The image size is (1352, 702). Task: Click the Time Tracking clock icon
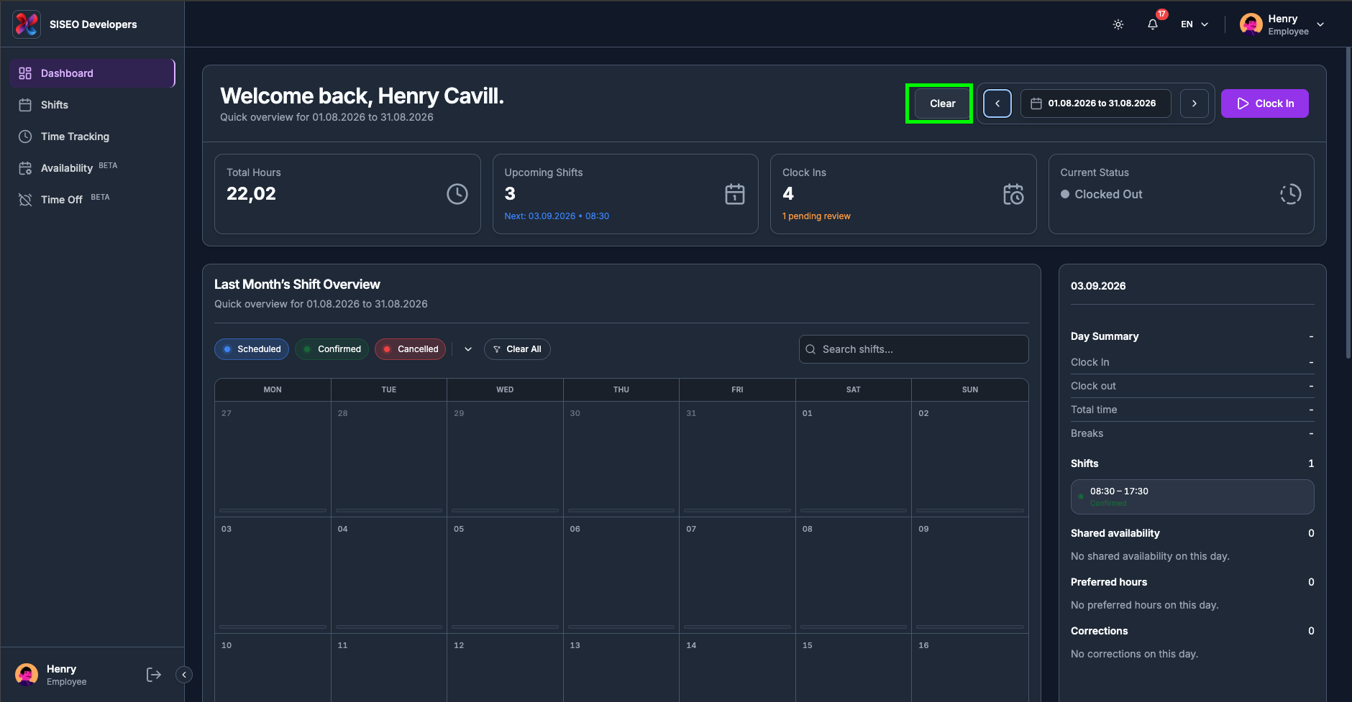(x=25, y=137)
